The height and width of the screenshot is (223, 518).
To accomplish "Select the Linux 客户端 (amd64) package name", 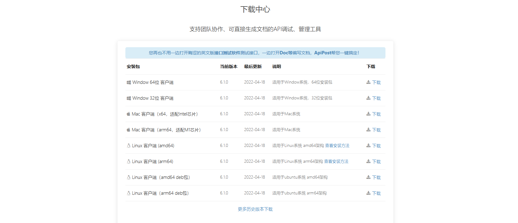I will coord(153,146).
